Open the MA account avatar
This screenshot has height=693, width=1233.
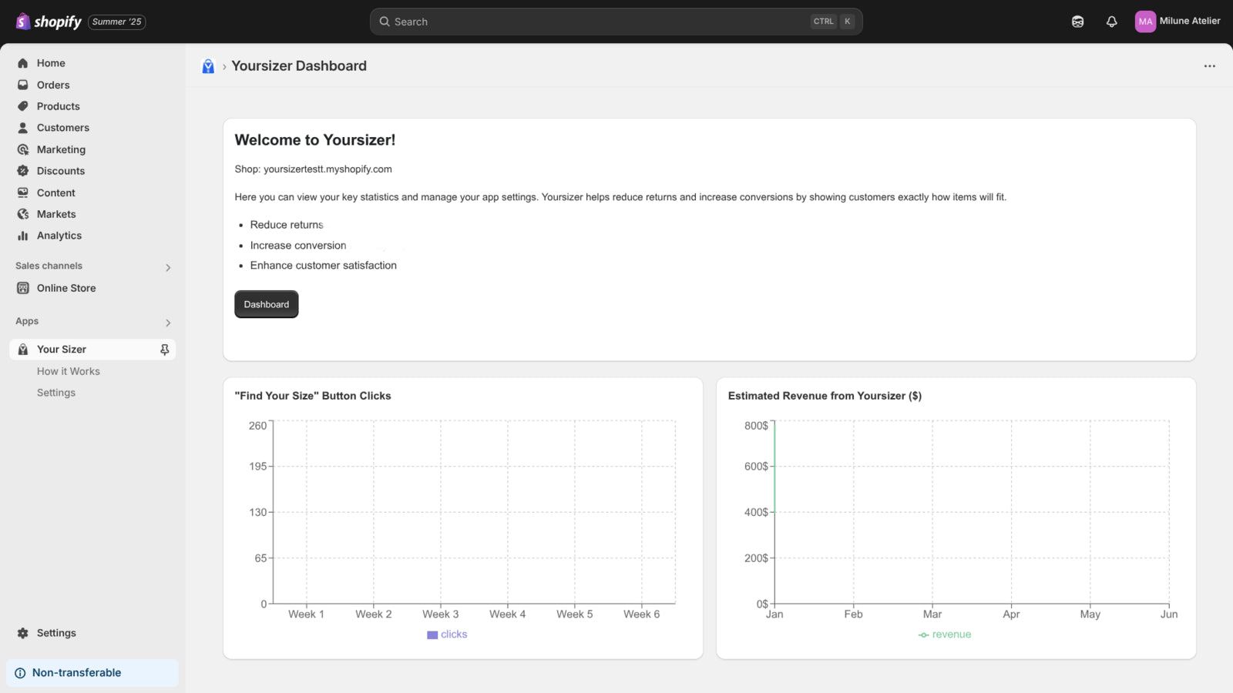(1145, 22)
